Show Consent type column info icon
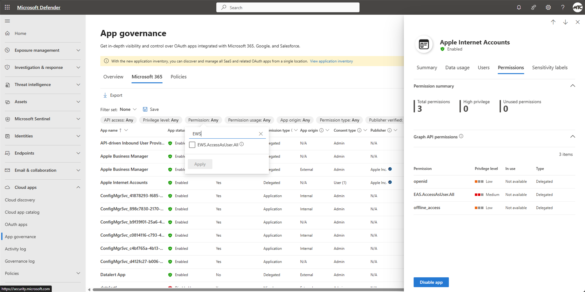The width and height of the screenshot is (585, 292). 359,130
